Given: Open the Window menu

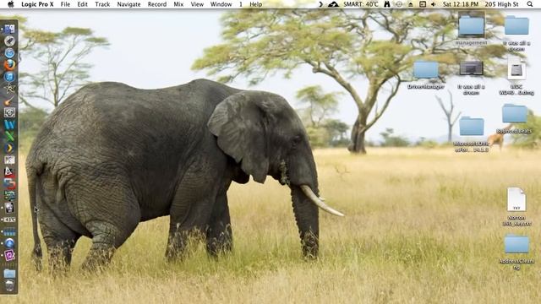Looking at the screenshot, I should (221, 4).
